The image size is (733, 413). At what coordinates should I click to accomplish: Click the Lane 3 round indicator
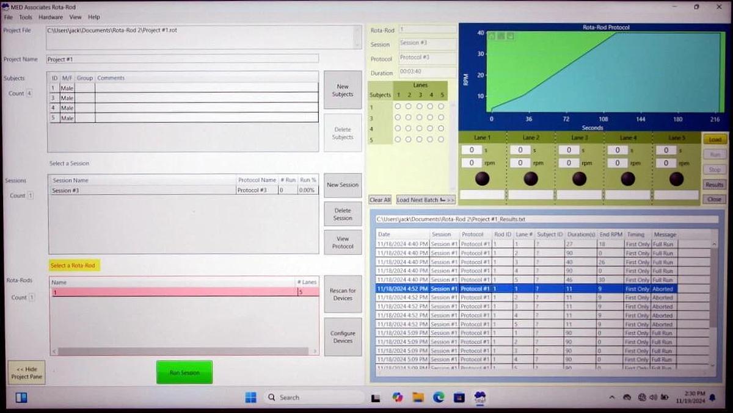(x=579, y=179)
